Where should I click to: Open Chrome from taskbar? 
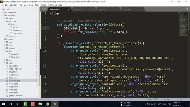tap(47, 104)
